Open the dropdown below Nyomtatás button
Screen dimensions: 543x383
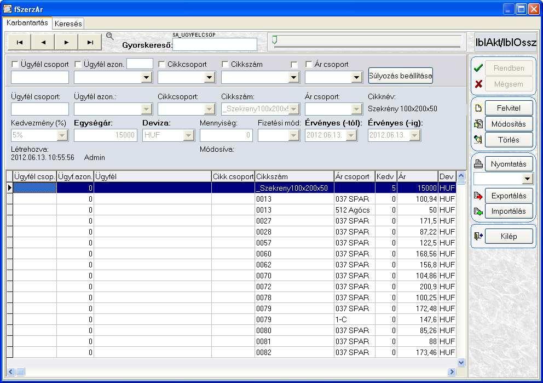(x=527, y=179)
